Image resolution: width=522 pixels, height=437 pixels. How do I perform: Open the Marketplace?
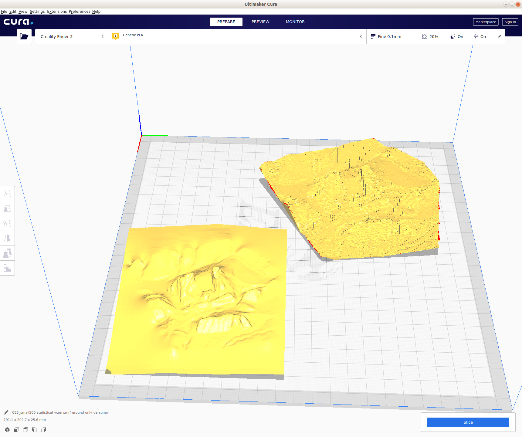(x=486, y=22)
